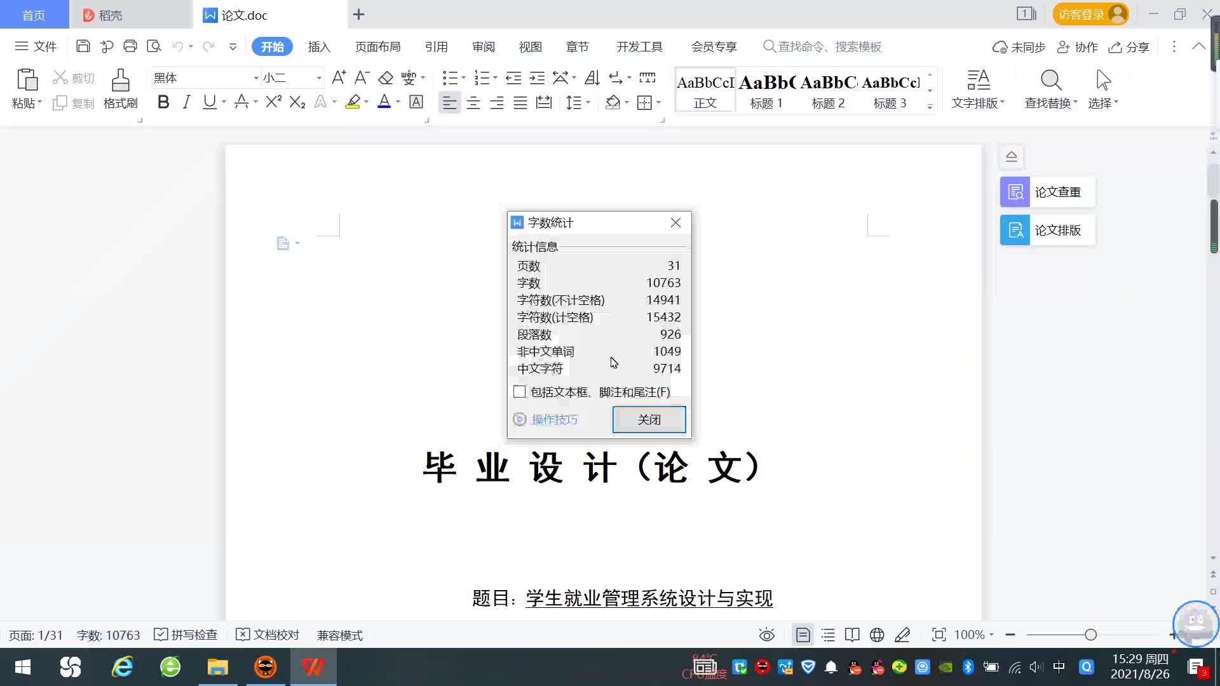The width and height of the screenshot is (1220, 686).
Task: Click the italic formatting icon
Action: click(x=186, y=102)
